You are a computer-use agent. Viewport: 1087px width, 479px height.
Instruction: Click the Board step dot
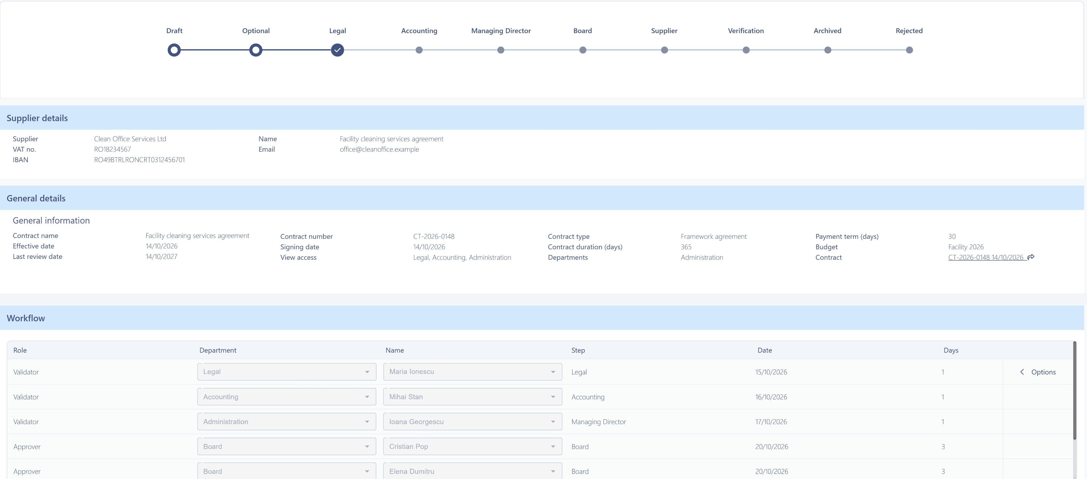tap(583, 50)
